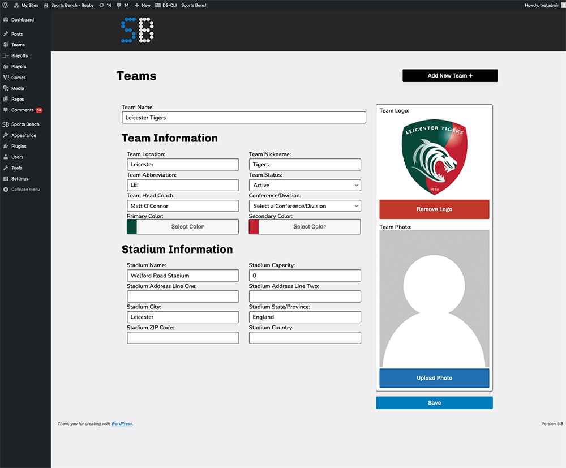This screenshot has width=566, height=468.
Task: Click the Team Abbreviation field
Action: click(x=183, y=185)
